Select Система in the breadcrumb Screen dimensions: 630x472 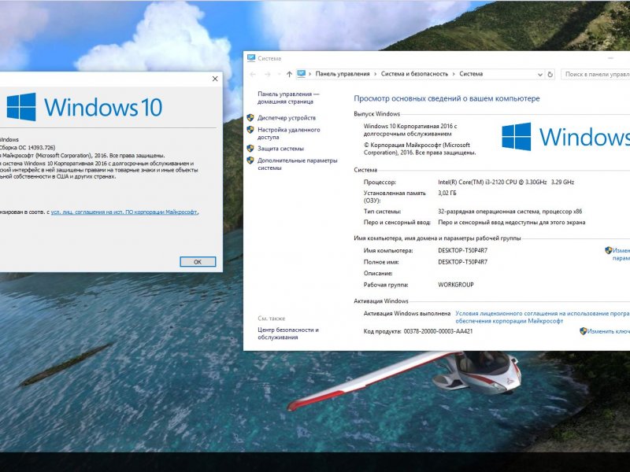click(x=471, y=74)
